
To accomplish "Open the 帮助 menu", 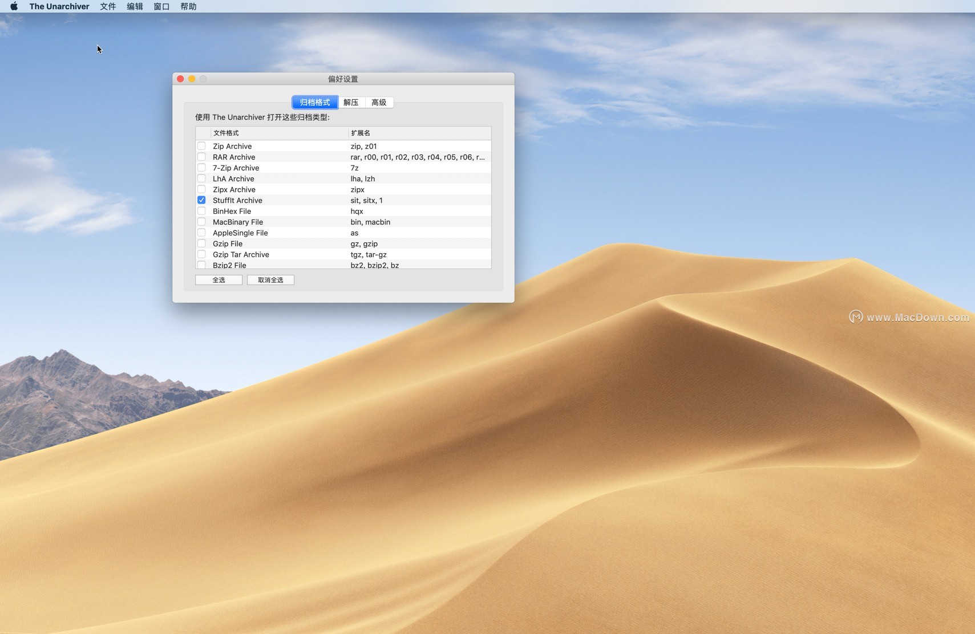I will pyautogui.click(x=188, y=6).
